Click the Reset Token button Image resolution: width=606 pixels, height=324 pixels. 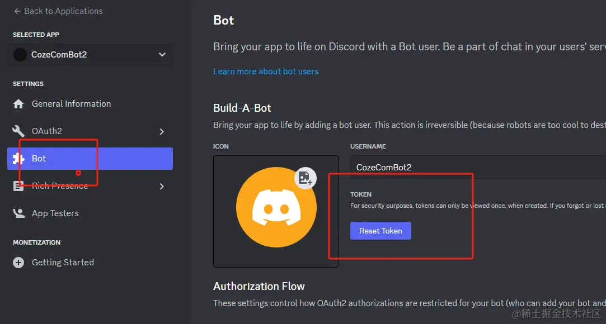coord(380,231)
